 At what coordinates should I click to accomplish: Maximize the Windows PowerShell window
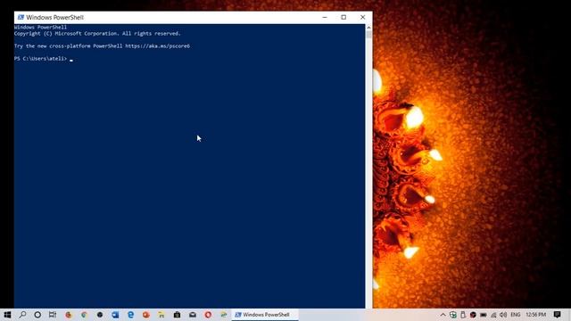click(x=343, y=17)
